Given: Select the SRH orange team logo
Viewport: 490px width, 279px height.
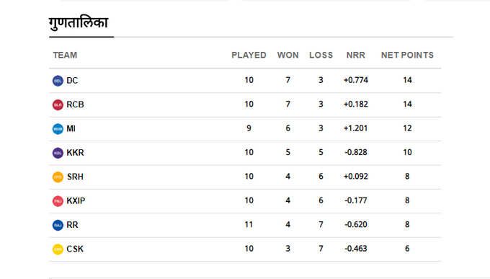Looking at the screenshot, I should point(58,177).
